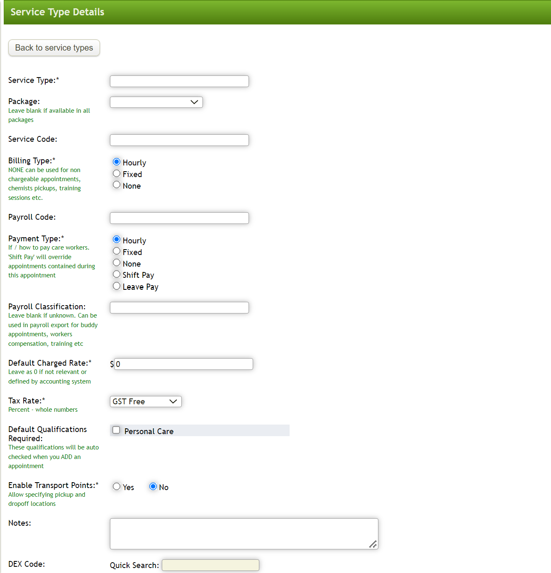Click the Service Type input field
Image resolution: width=551 pixels, height=573 pixels.
pyautogui.click(x=179, y=81)
